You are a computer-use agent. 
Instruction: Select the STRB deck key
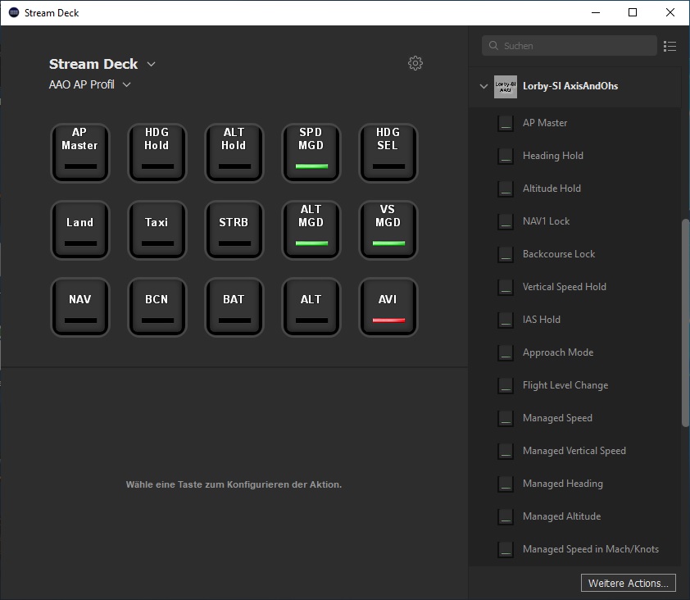click(x=234, y=230)
